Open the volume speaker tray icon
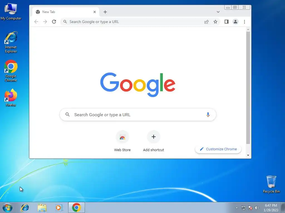The width and height of the screenshot is (285, 213). pyautogui.click(x=257, y=208)
